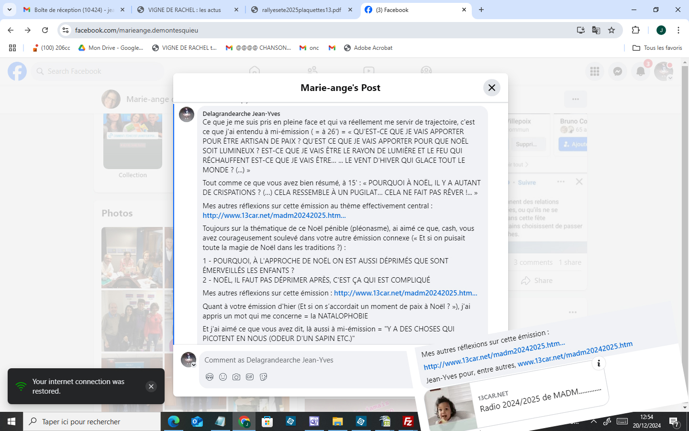Open the Facebook menu grid icon
689x431 pixels.
pos(595,71)
